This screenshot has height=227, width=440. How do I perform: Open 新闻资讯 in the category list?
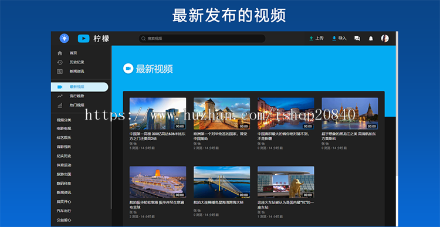tap(64, 192)
